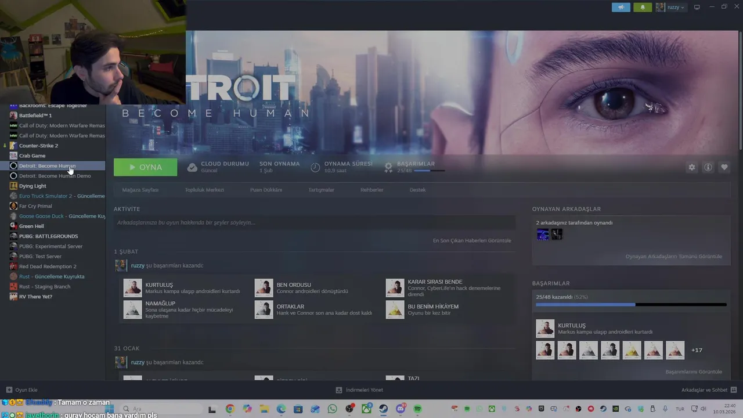Open Microsoft Edge from taskbar

[x=281, y=409]
